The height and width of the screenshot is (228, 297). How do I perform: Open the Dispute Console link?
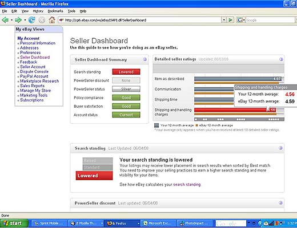pos(34,72)
